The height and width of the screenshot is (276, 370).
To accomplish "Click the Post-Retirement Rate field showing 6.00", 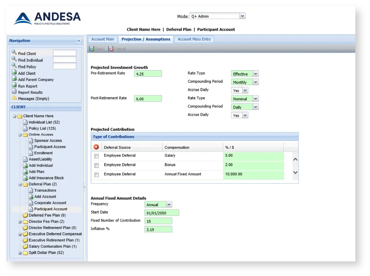I will 148,99.
